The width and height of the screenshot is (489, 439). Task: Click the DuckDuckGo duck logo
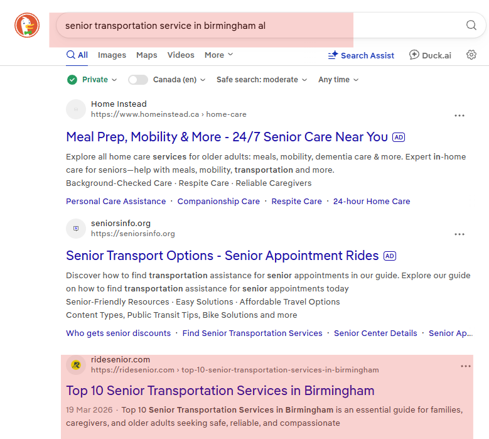click(x=27, y=25)
